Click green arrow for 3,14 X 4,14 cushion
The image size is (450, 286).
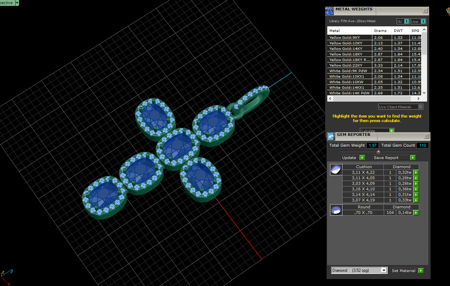[x=416, y=194]
